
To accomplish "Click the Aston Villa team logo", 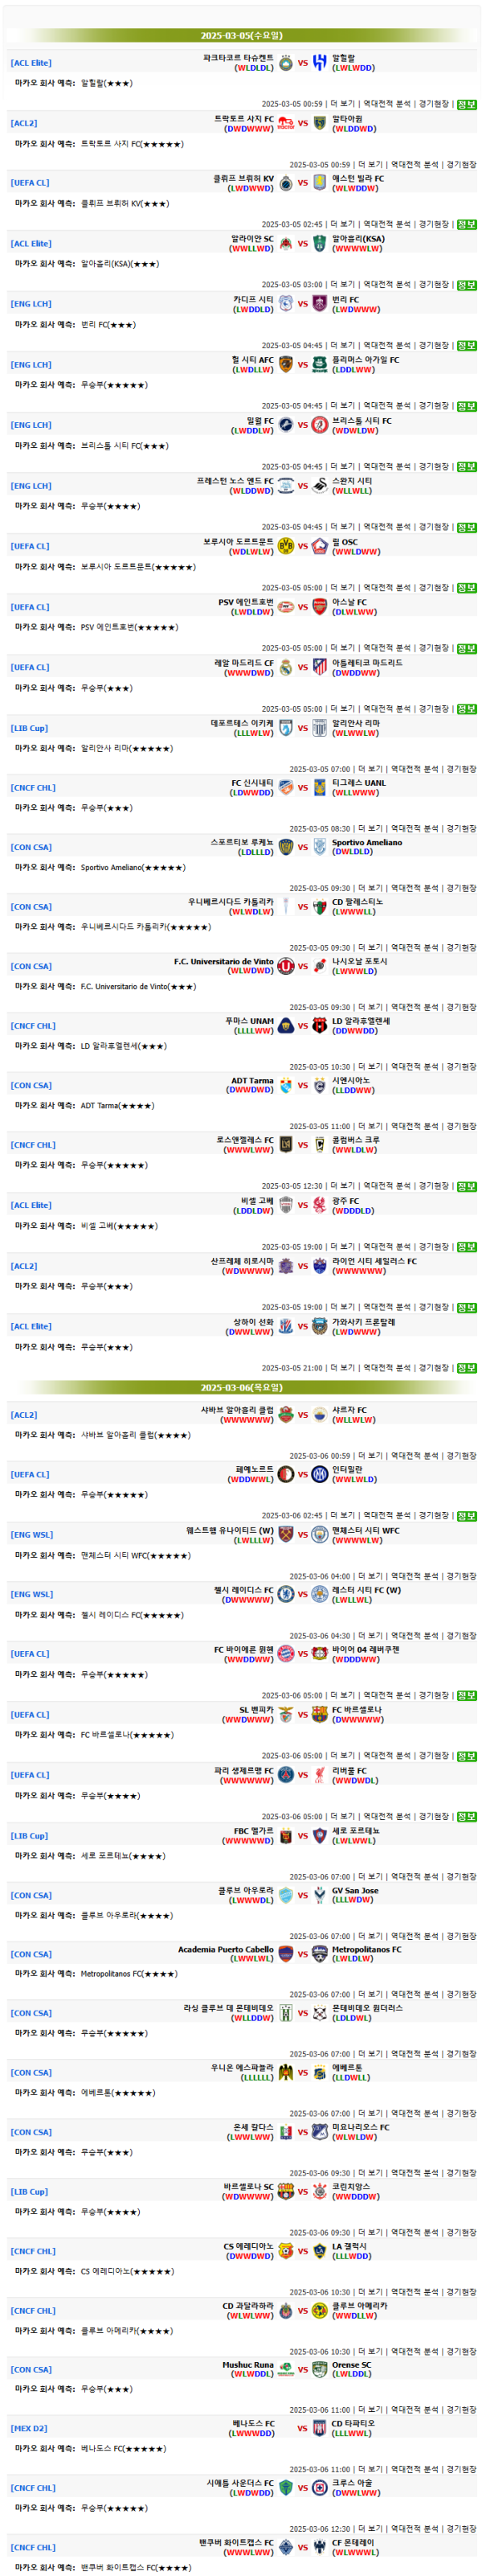I will point(320,183).
